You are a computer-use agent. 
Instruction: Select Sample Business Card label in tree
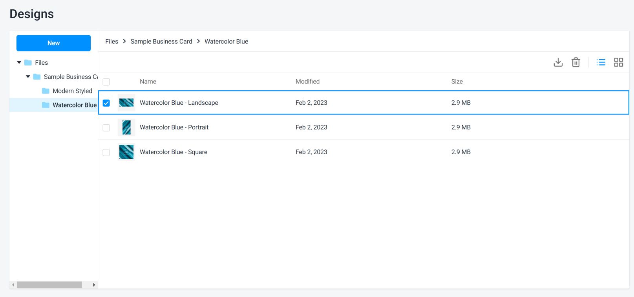(x=71, y=77)
